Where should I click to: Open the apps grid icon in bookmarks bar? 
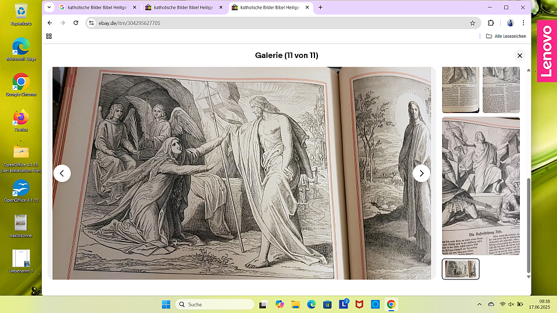(49, 36)
